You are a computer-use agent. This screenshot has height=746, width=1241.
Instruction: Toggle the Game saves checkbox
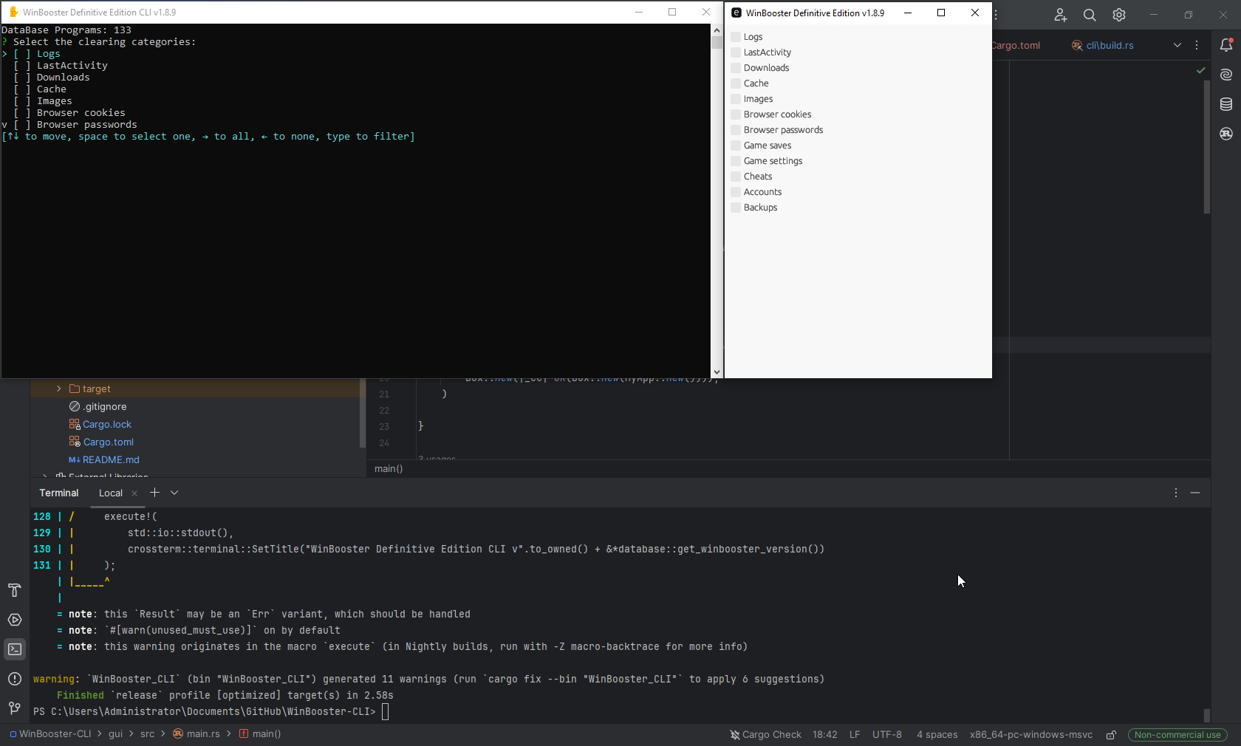736,146
